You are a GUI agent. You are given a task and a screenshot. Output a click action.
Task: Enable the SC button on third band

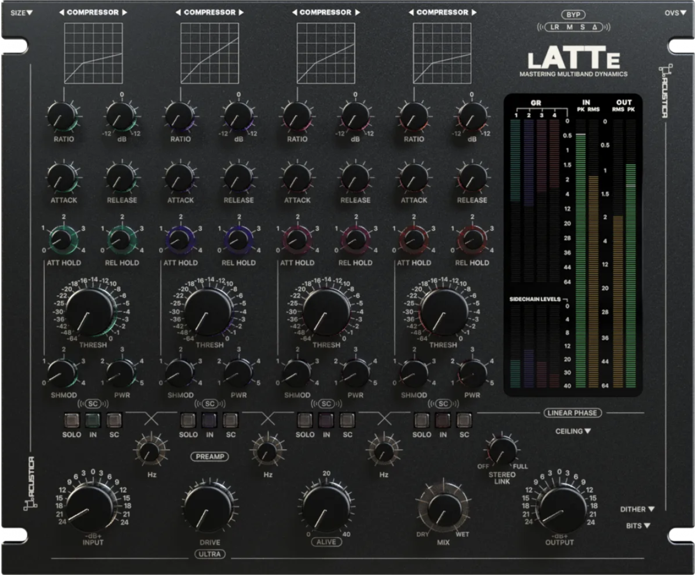(347, 420)
